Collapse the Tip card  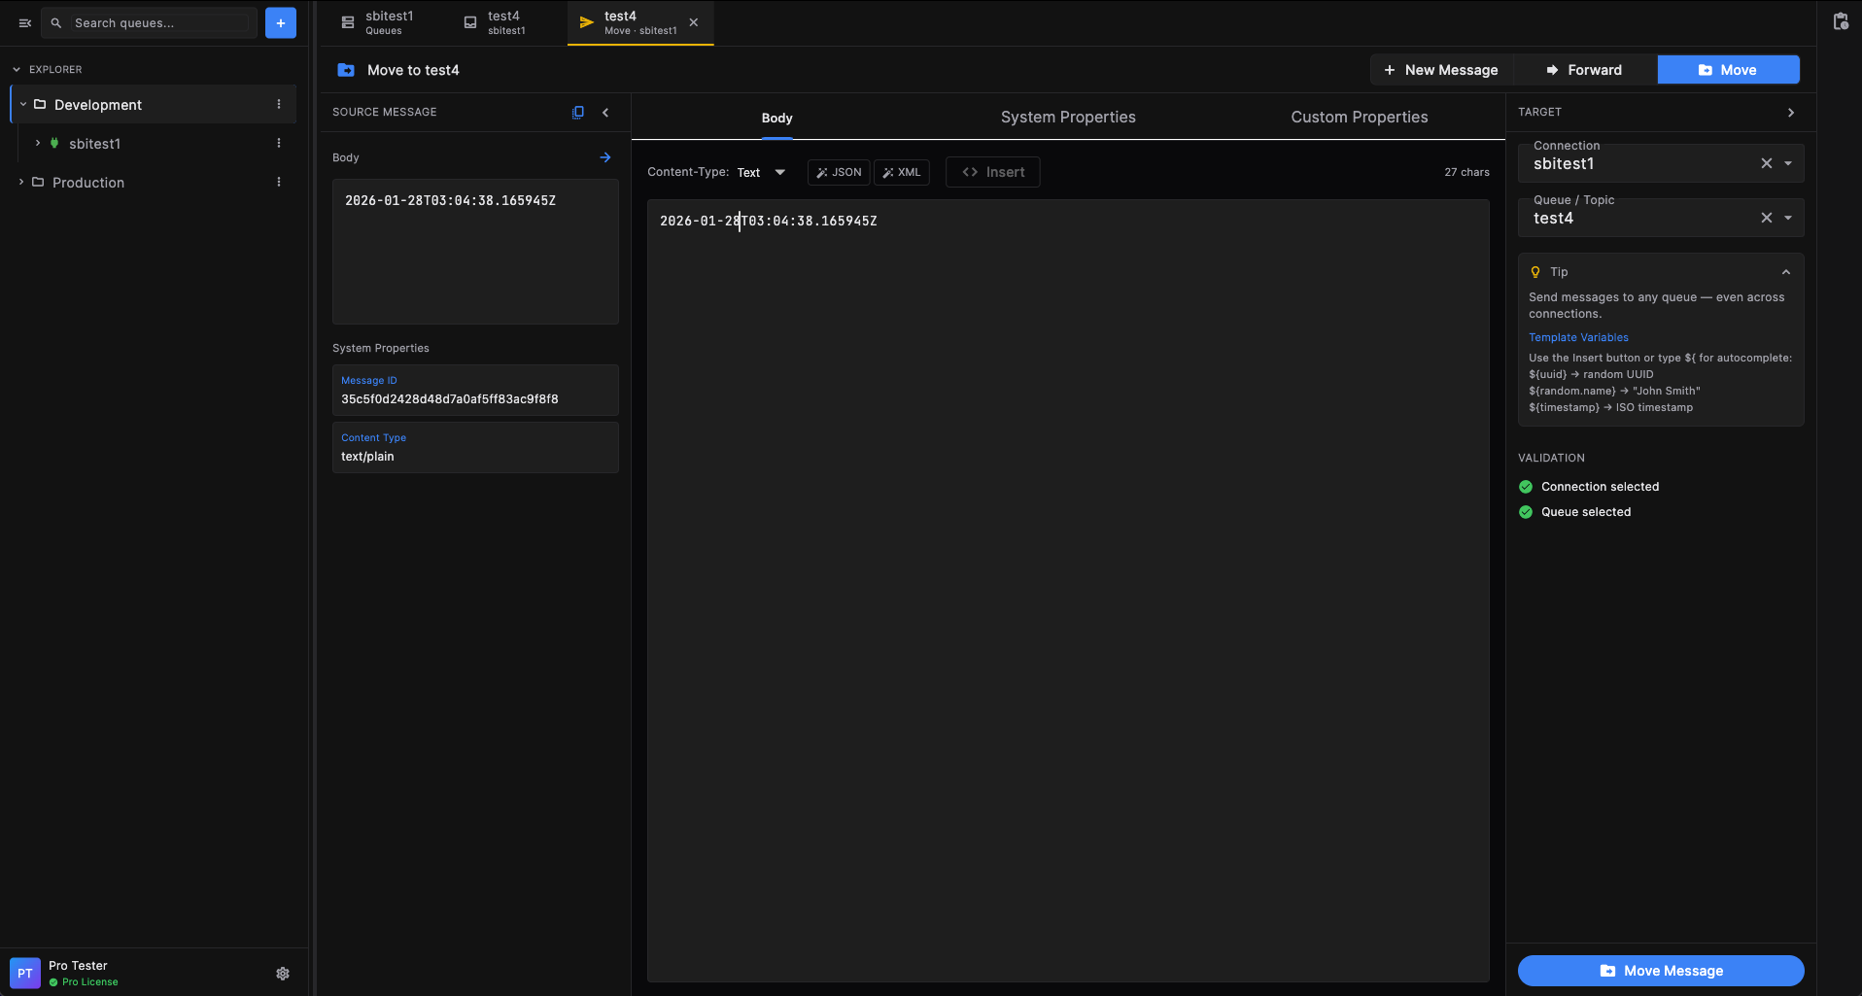pos(1785,272)
